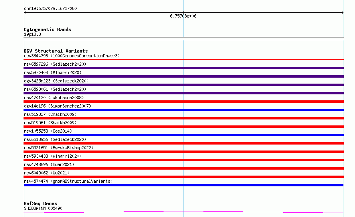Click the red bar under nsv519561
The width and height of the screenshot is (355, 217).
[183, 127]
